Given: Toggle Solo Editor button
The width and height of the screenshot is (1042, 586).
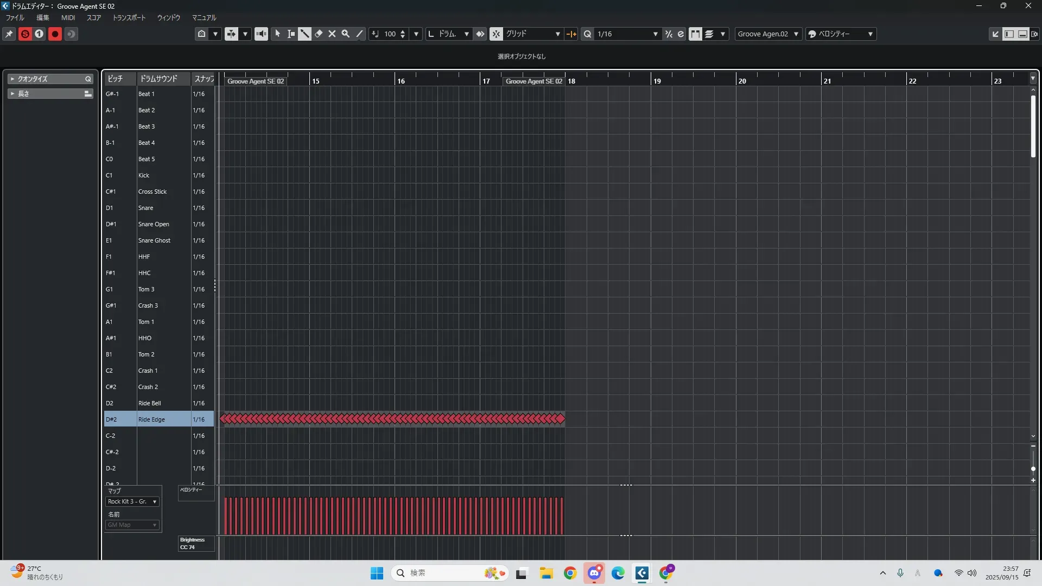Looking at the screenshot, I should point(25,34).
